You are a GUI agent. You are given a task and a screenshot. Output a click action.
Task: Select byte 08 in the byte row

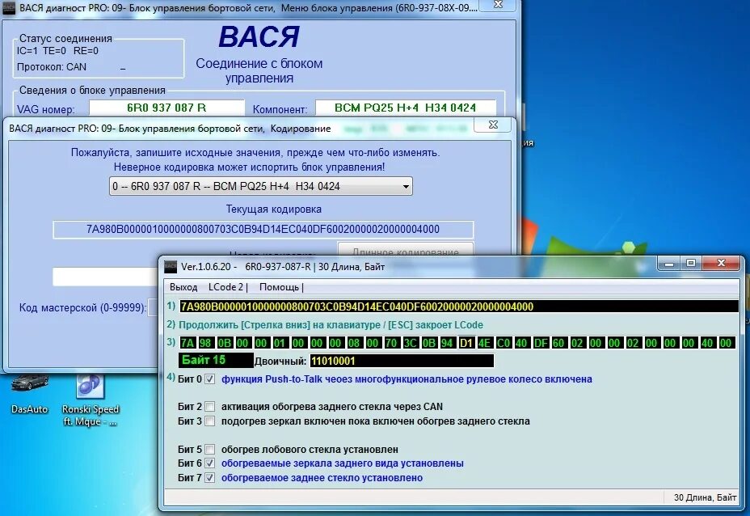353,343
